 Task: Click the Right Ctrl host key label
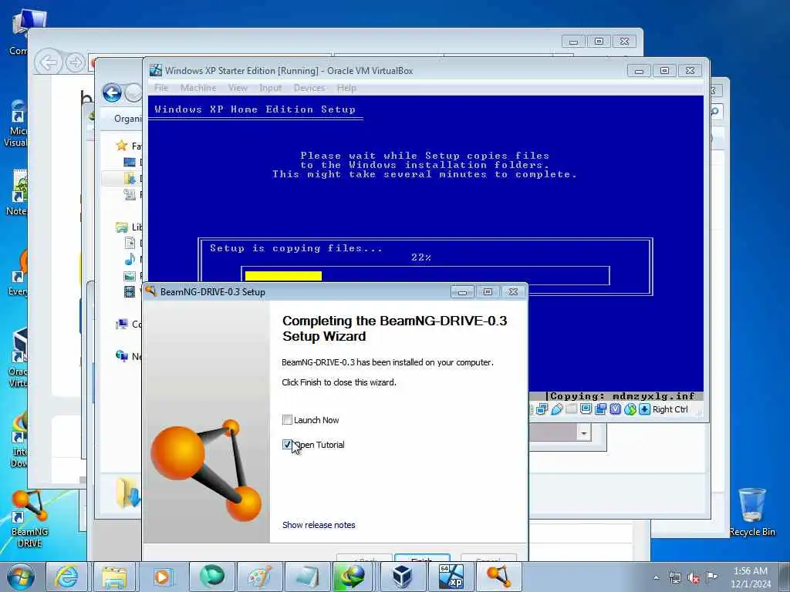670,409
